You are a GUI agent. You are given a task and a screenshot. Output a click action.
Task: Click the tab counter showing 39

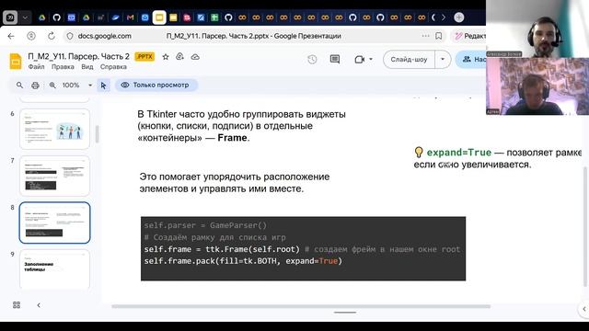click(x=10, y=17)
